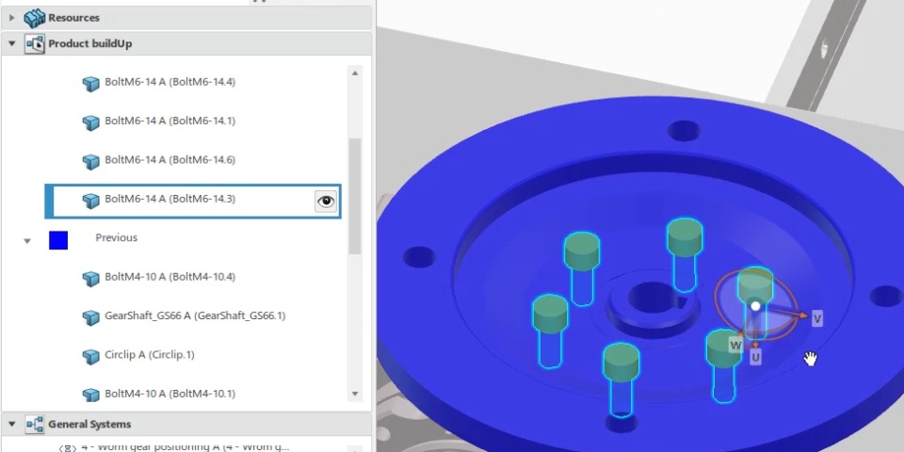
Task: Click the Previous group label
Action: coord(117,237)
